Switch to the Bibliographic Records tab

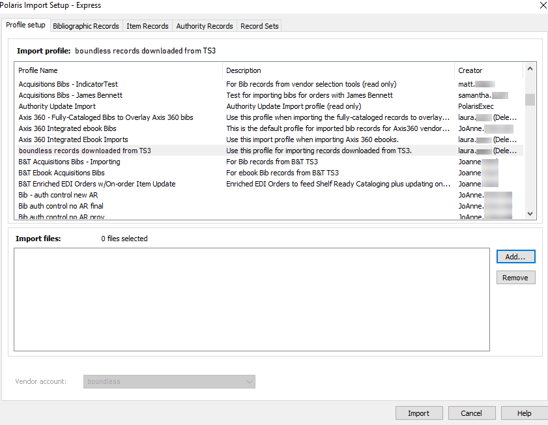85,26
